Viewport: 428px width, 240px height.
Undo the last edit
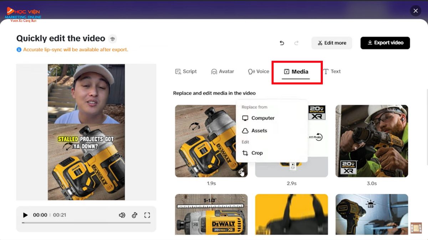(282, 43)
